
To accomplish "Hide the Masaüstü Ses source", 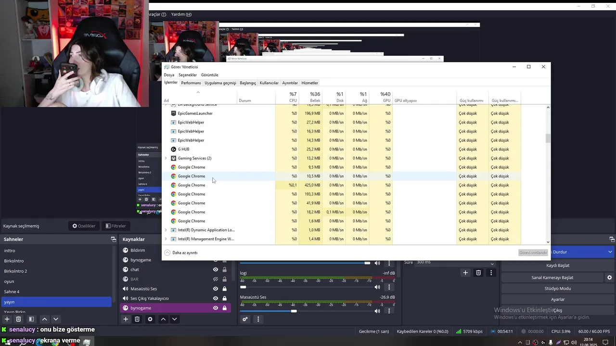I will [216, 289].
